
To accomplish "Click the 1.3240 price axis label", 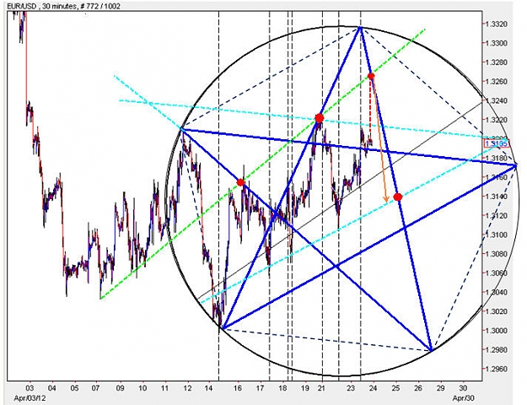I will click(497, 101).
